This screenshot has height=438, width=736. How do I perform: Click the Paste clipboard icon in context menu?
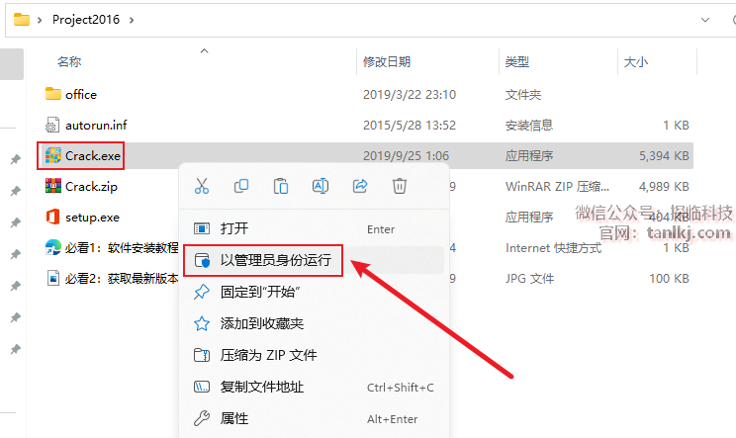pos(281,186)
